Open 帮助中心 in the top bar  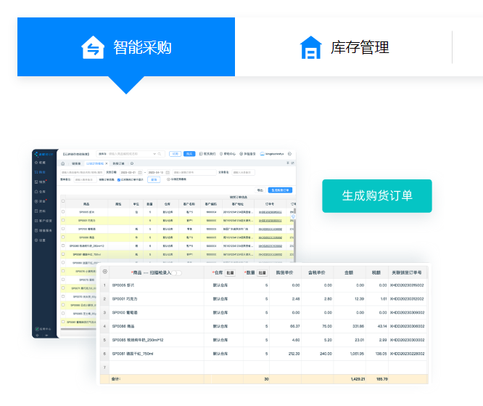(228, 154)
